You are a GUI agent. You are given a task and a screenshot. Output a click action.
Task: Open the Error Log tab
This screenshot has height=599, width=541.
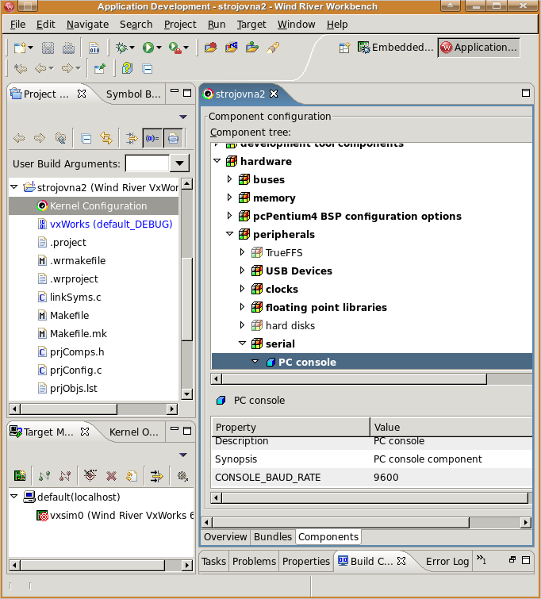tap(447, 561)
